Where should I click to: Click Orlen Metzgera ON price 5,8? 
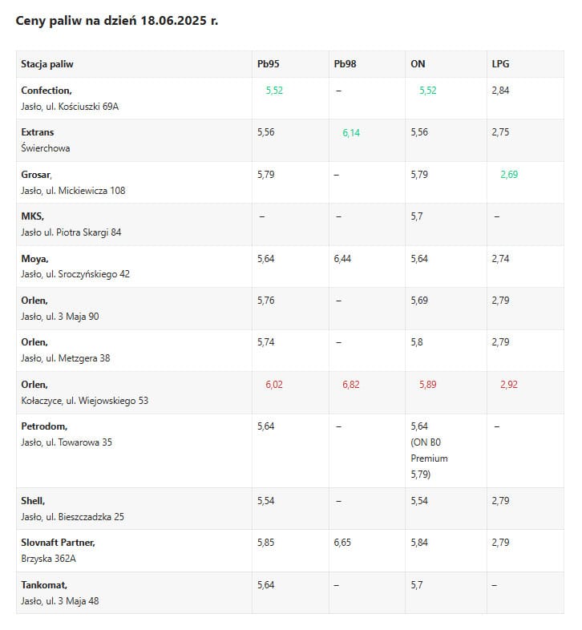[417, 342]
